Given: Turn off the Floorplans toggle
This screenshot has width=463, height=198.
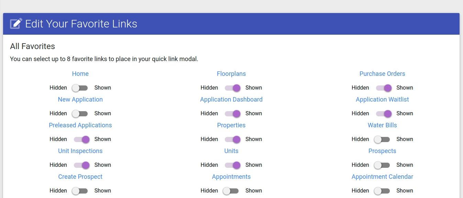Looking at the screenshot, I should [x=233, y=88].
